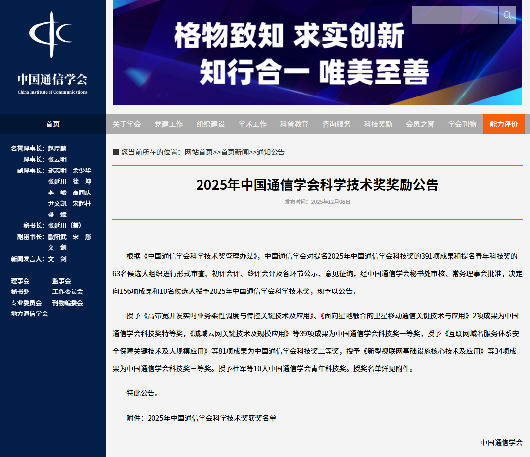Click the 专业委员会 sidebar link
Viewport: 530px width, 457px height.
[26, 303]
